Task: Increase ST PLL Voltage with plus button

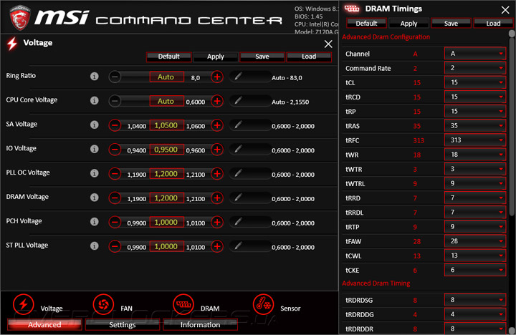Action: pos(217,246)
